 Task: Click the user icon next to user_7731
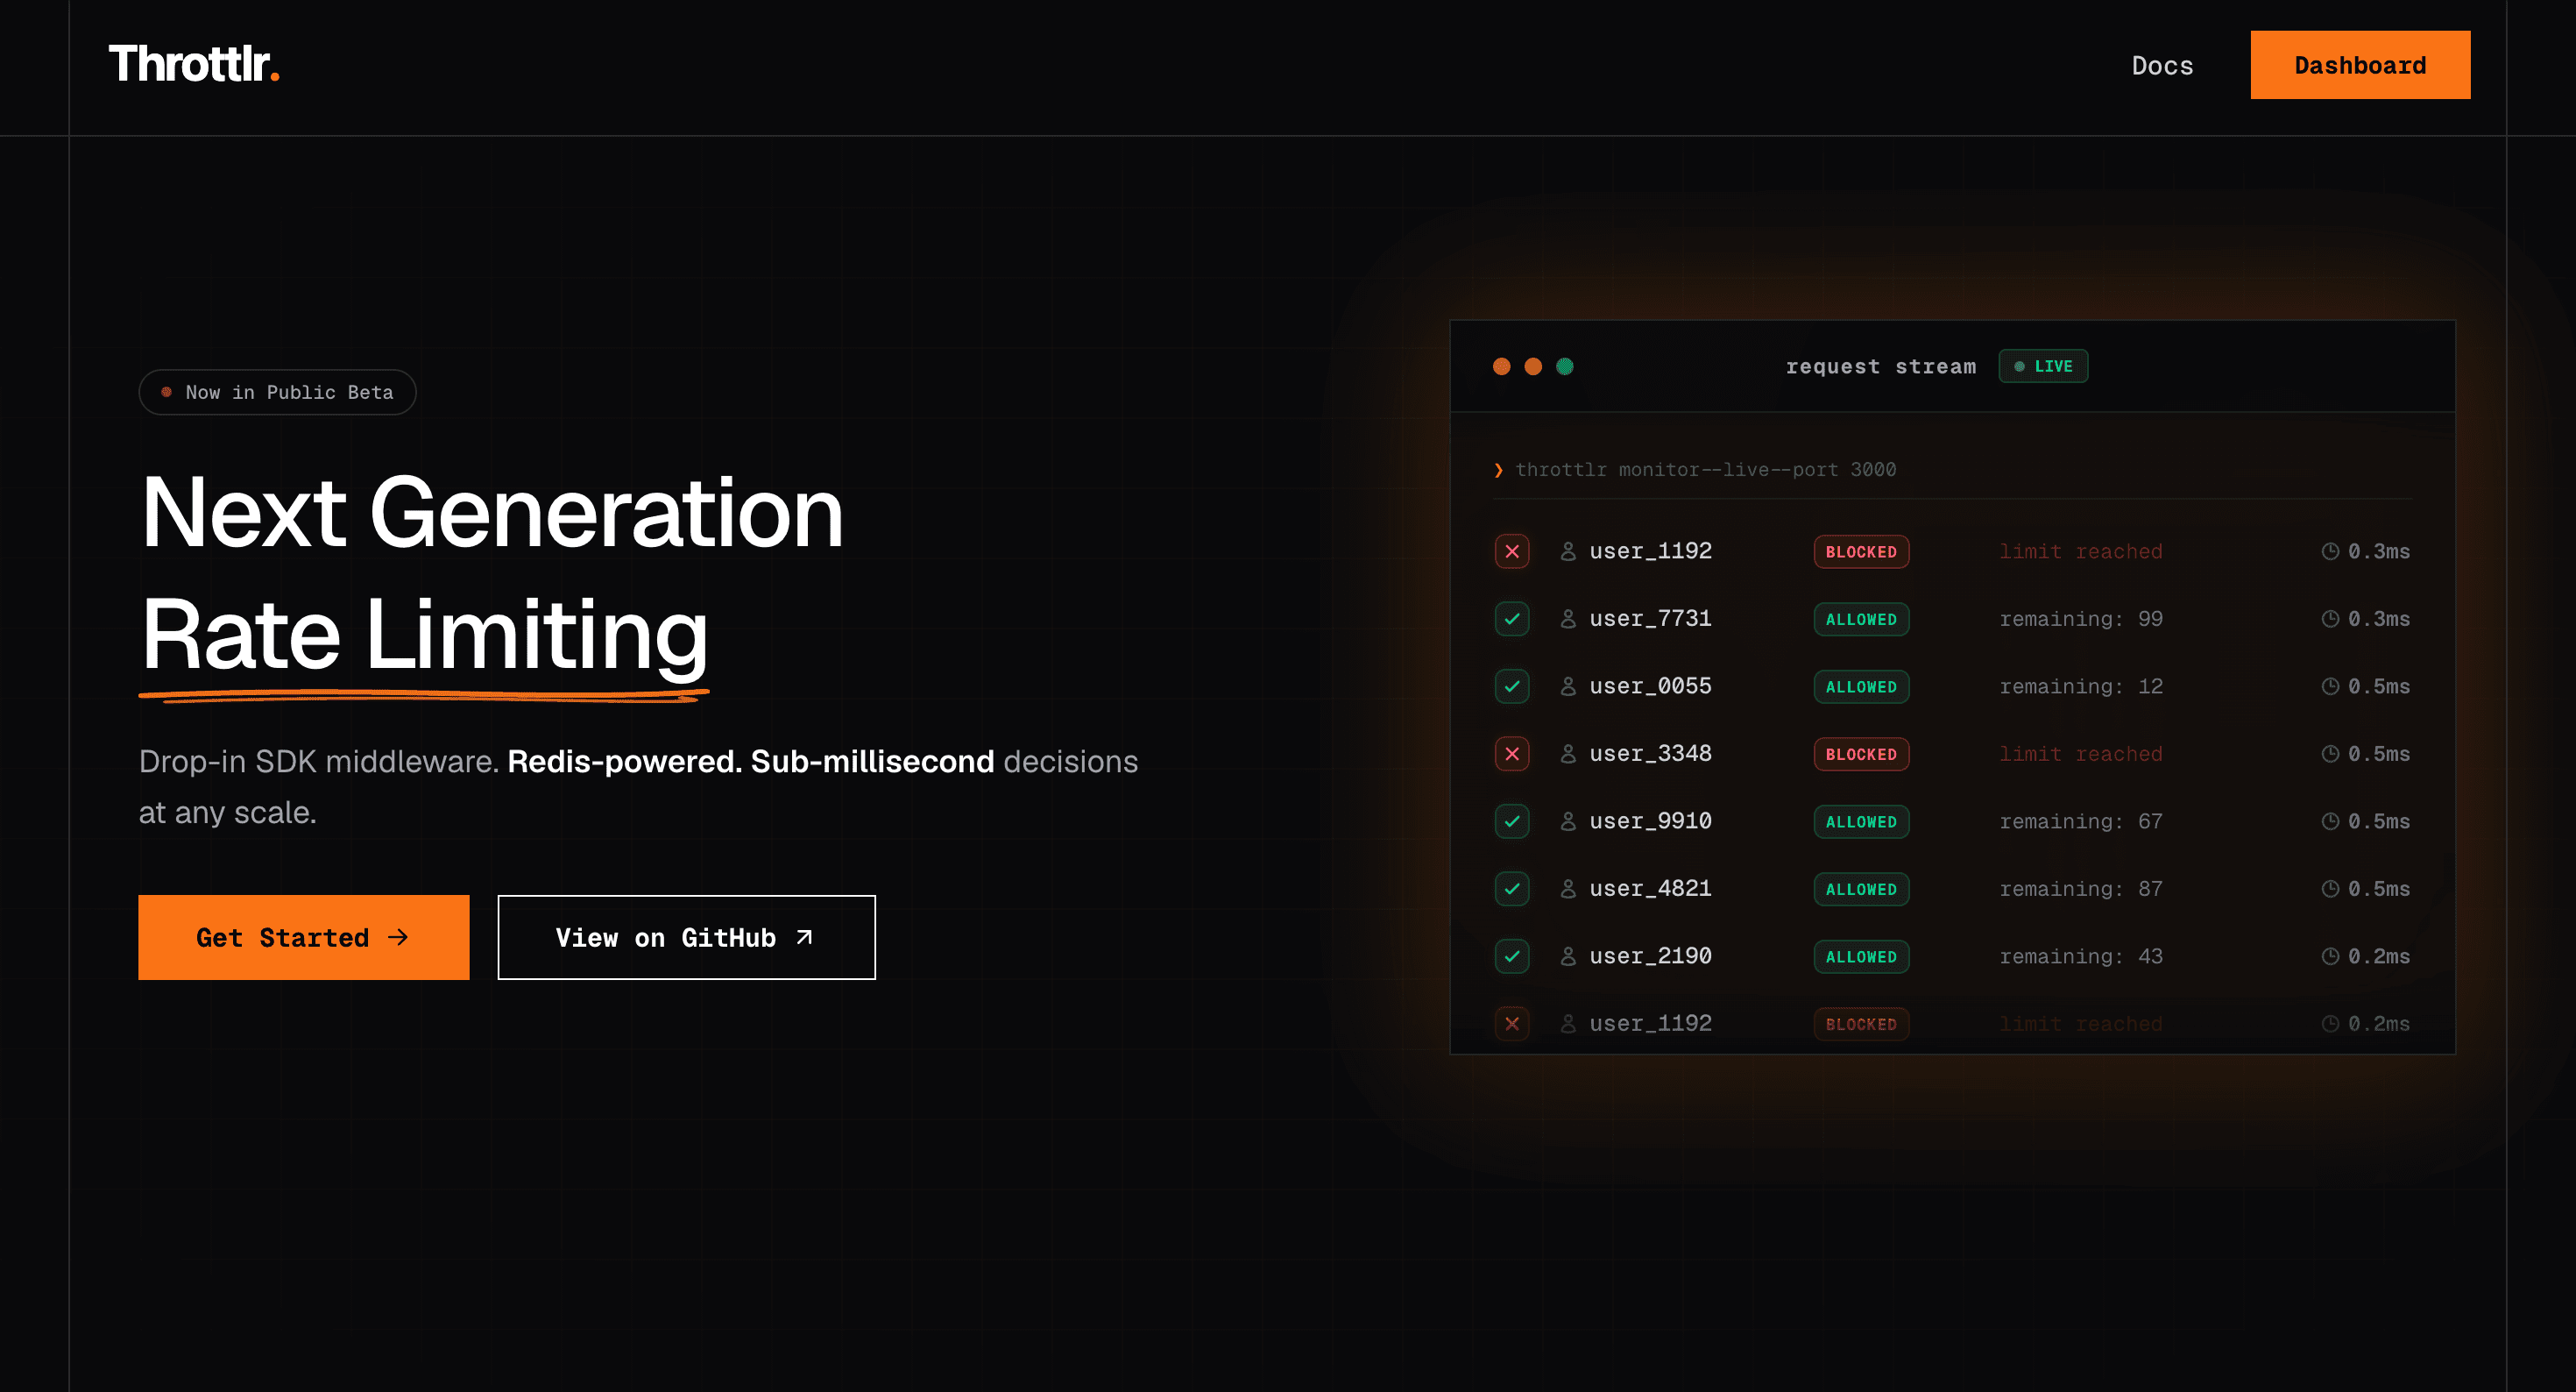(1568, 619)
